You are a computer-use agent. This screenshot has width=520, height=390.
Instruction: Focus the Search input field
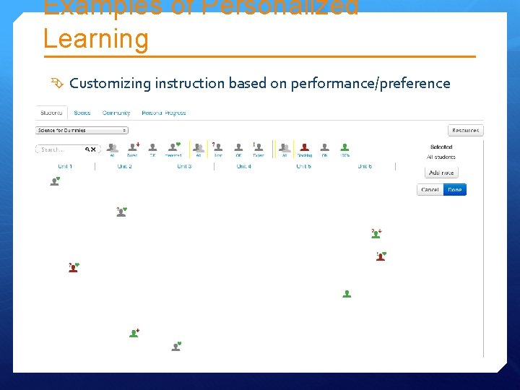(68, 149)
